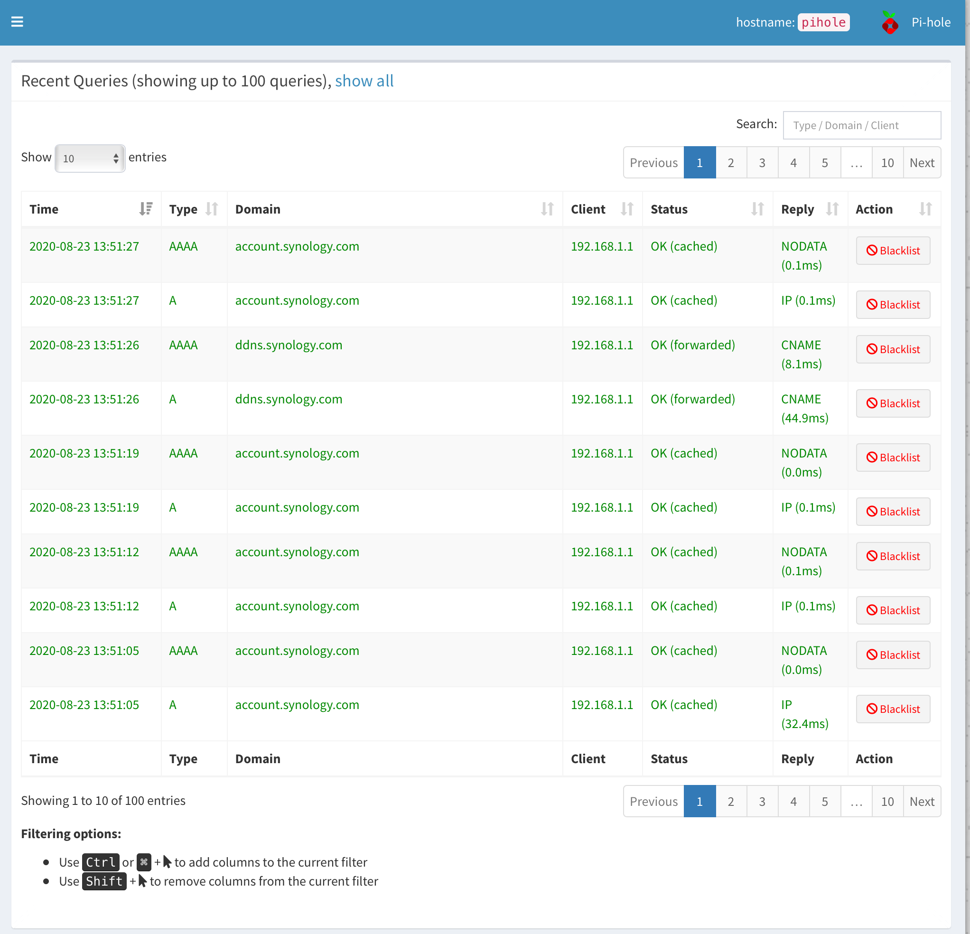Sort by Domain column sort icon
The height and width of the screenshot is (934, 970).
coord(547,209)
